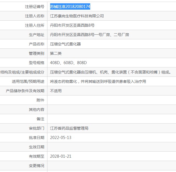This screenshot has width=176, height=172.
Task: Click the value 第二类
Action: click(x=56, y=53)
